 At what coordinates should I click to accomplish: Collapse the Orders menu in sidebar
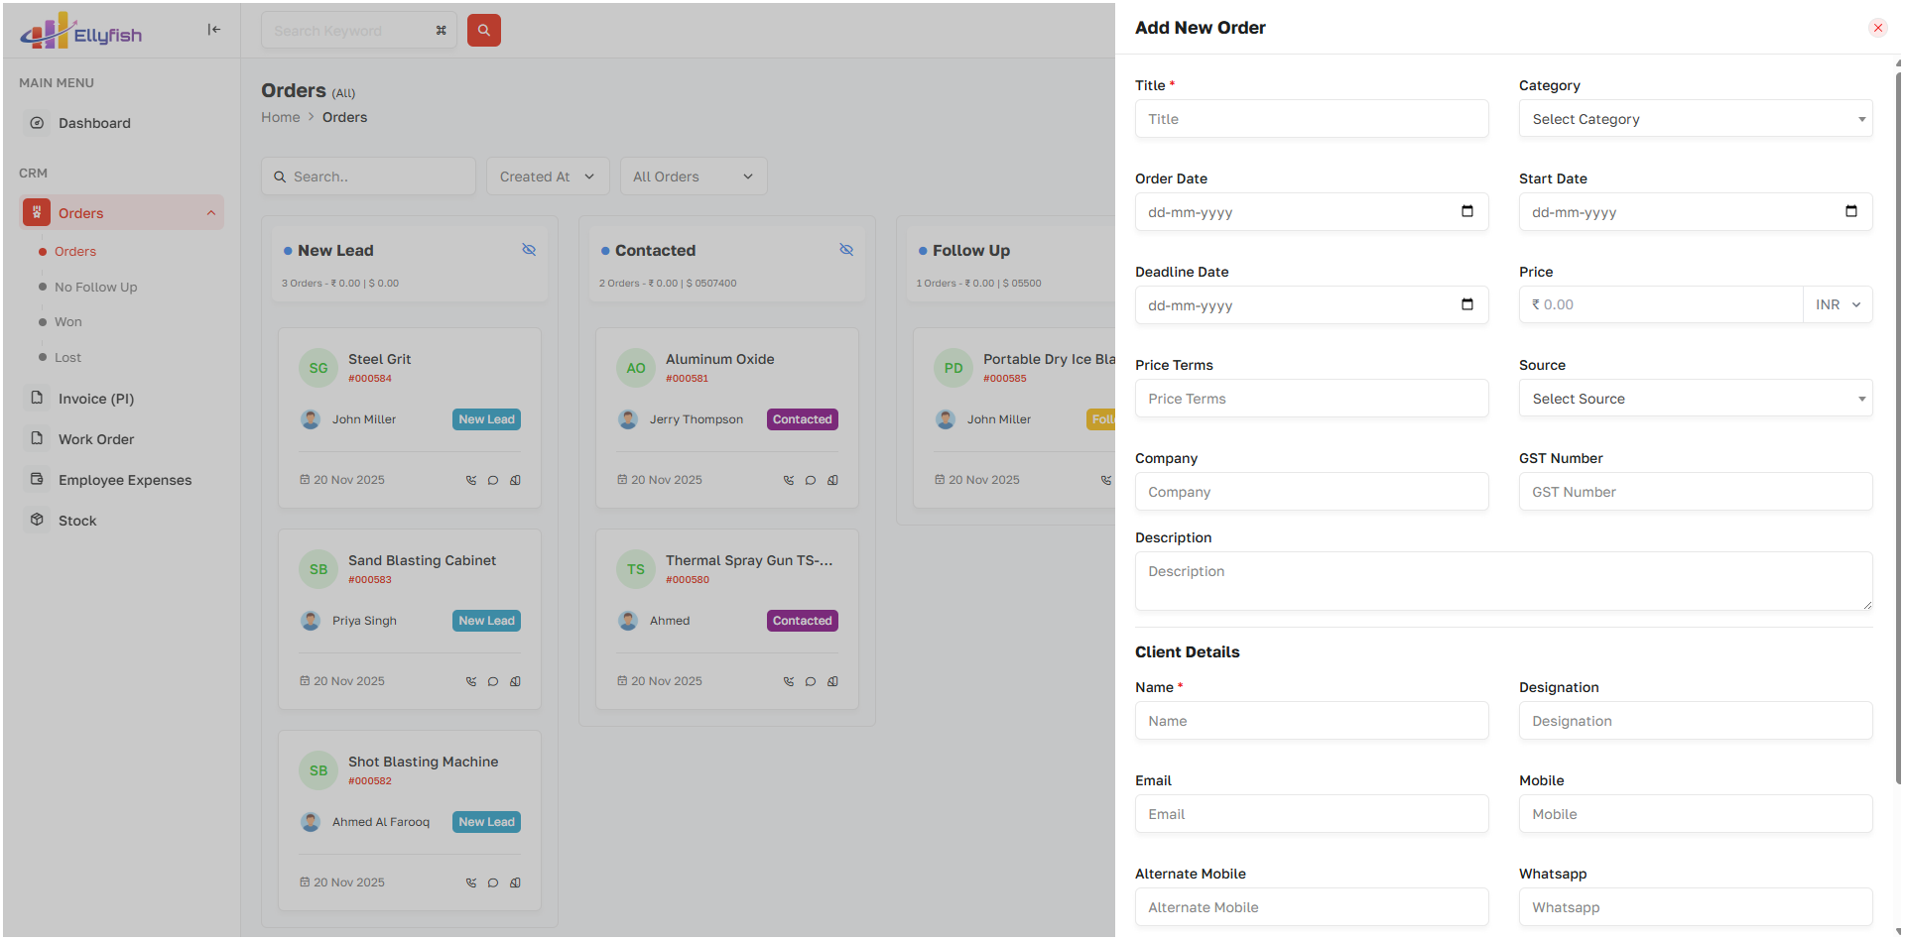(211, 213)
